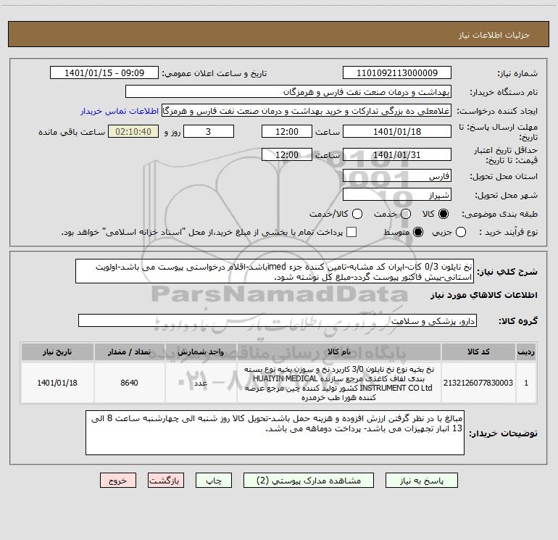Select the جزیی purchase type radio
558x540 pixels.
point(461,232)
